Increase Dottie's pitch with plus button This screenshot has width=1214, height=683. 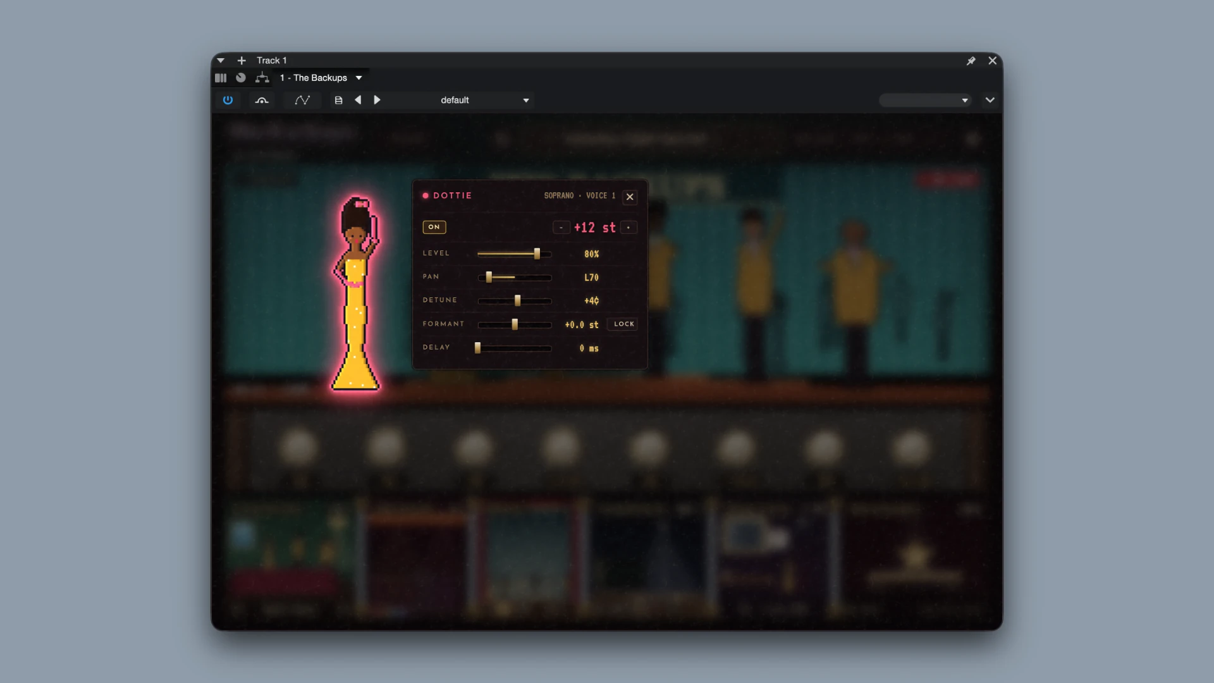point(628,228)
